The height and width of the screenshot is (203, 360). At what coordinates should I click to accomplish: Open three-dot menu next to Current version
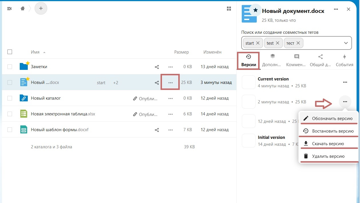pyautogui.click(x=345, y=82)
